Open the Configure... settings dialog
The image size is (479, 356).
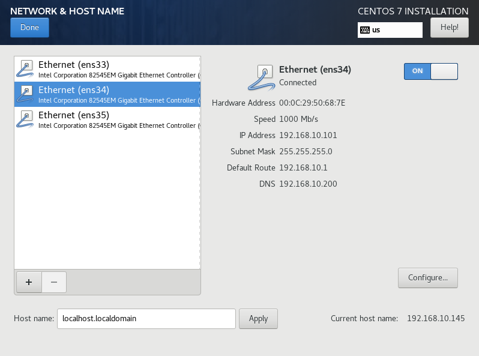tap(427, 278)
